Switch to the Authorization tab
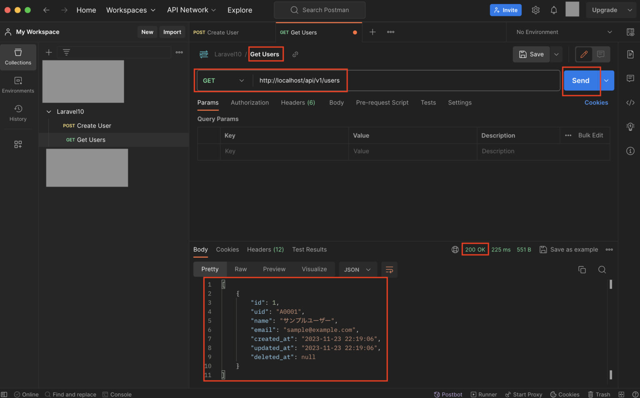The width and height of the screenshot is (640, 398). pos(250,102)
